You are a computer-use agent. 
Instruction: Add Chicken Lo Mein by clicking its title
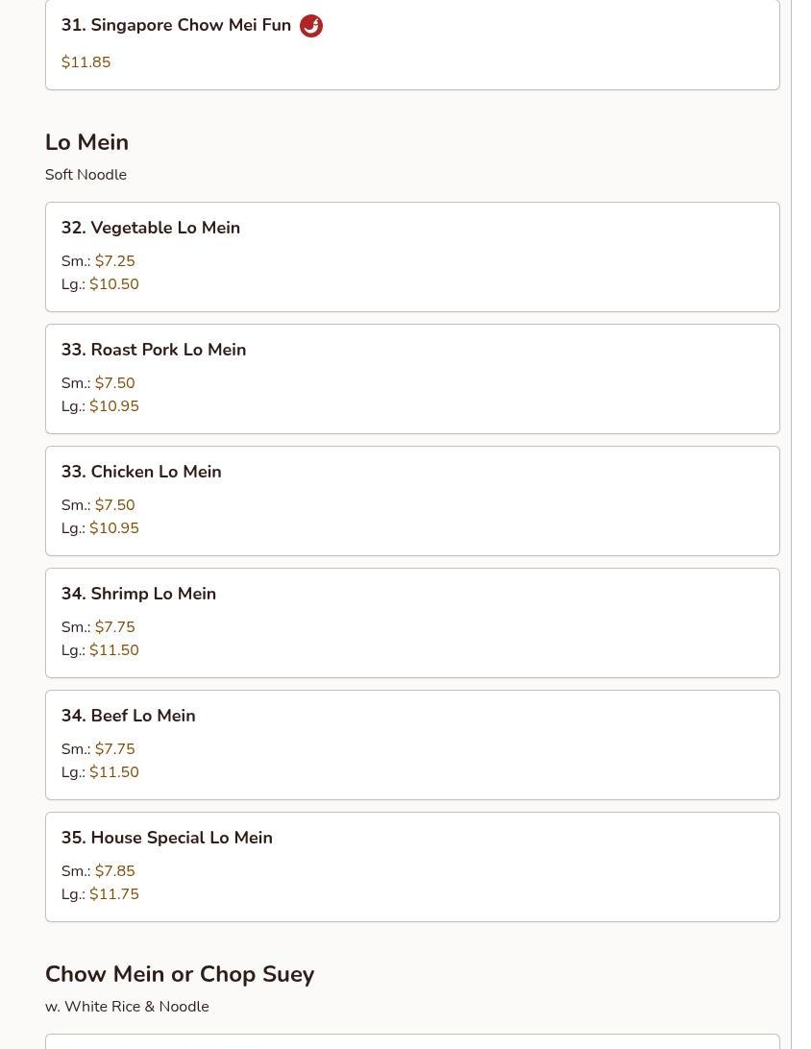click(x=141, y=472)
